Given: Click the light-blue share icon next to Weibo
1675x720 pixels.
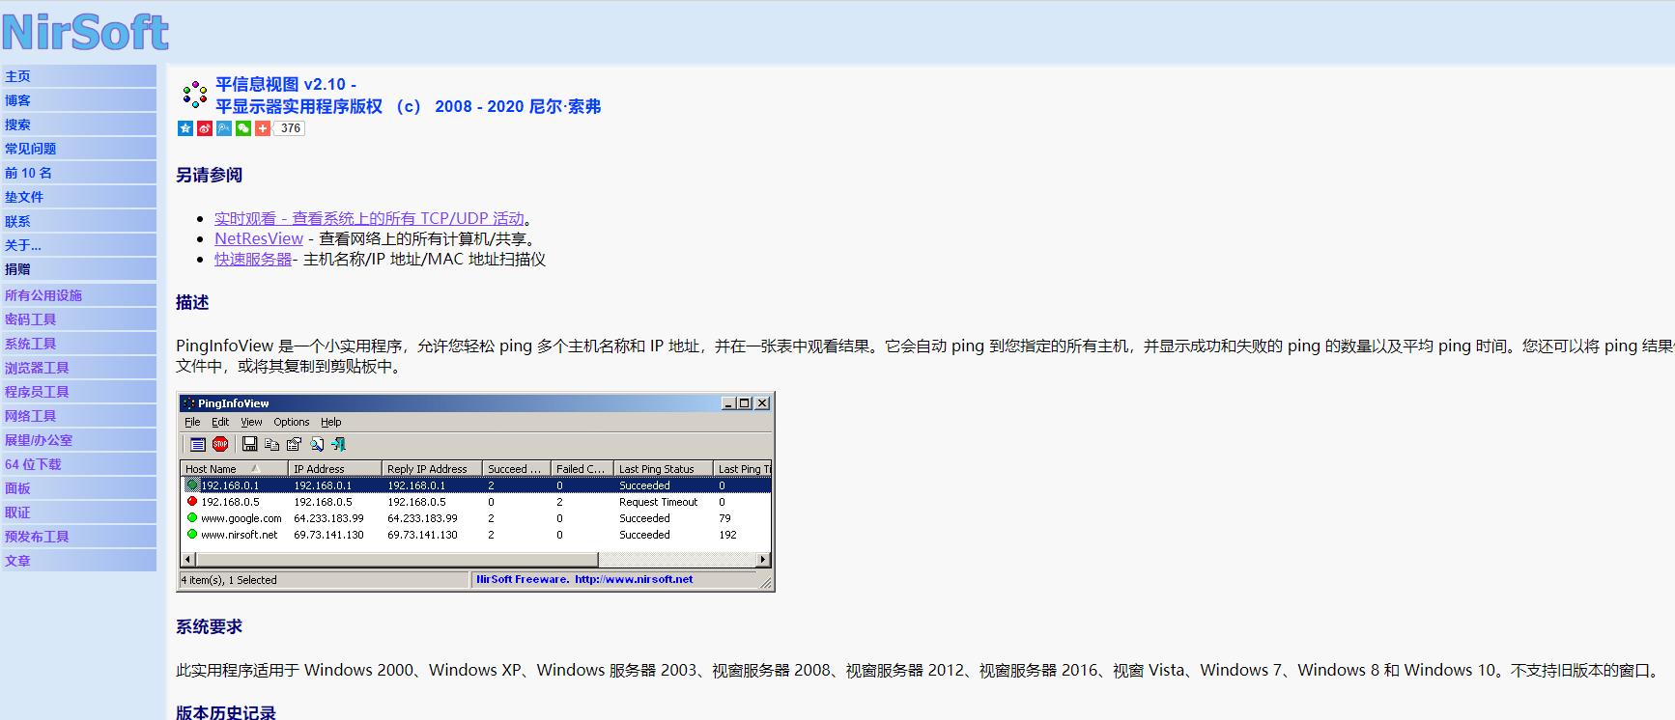Looking at the screenshot, I should pyautogui.click(x=224, y=128).
